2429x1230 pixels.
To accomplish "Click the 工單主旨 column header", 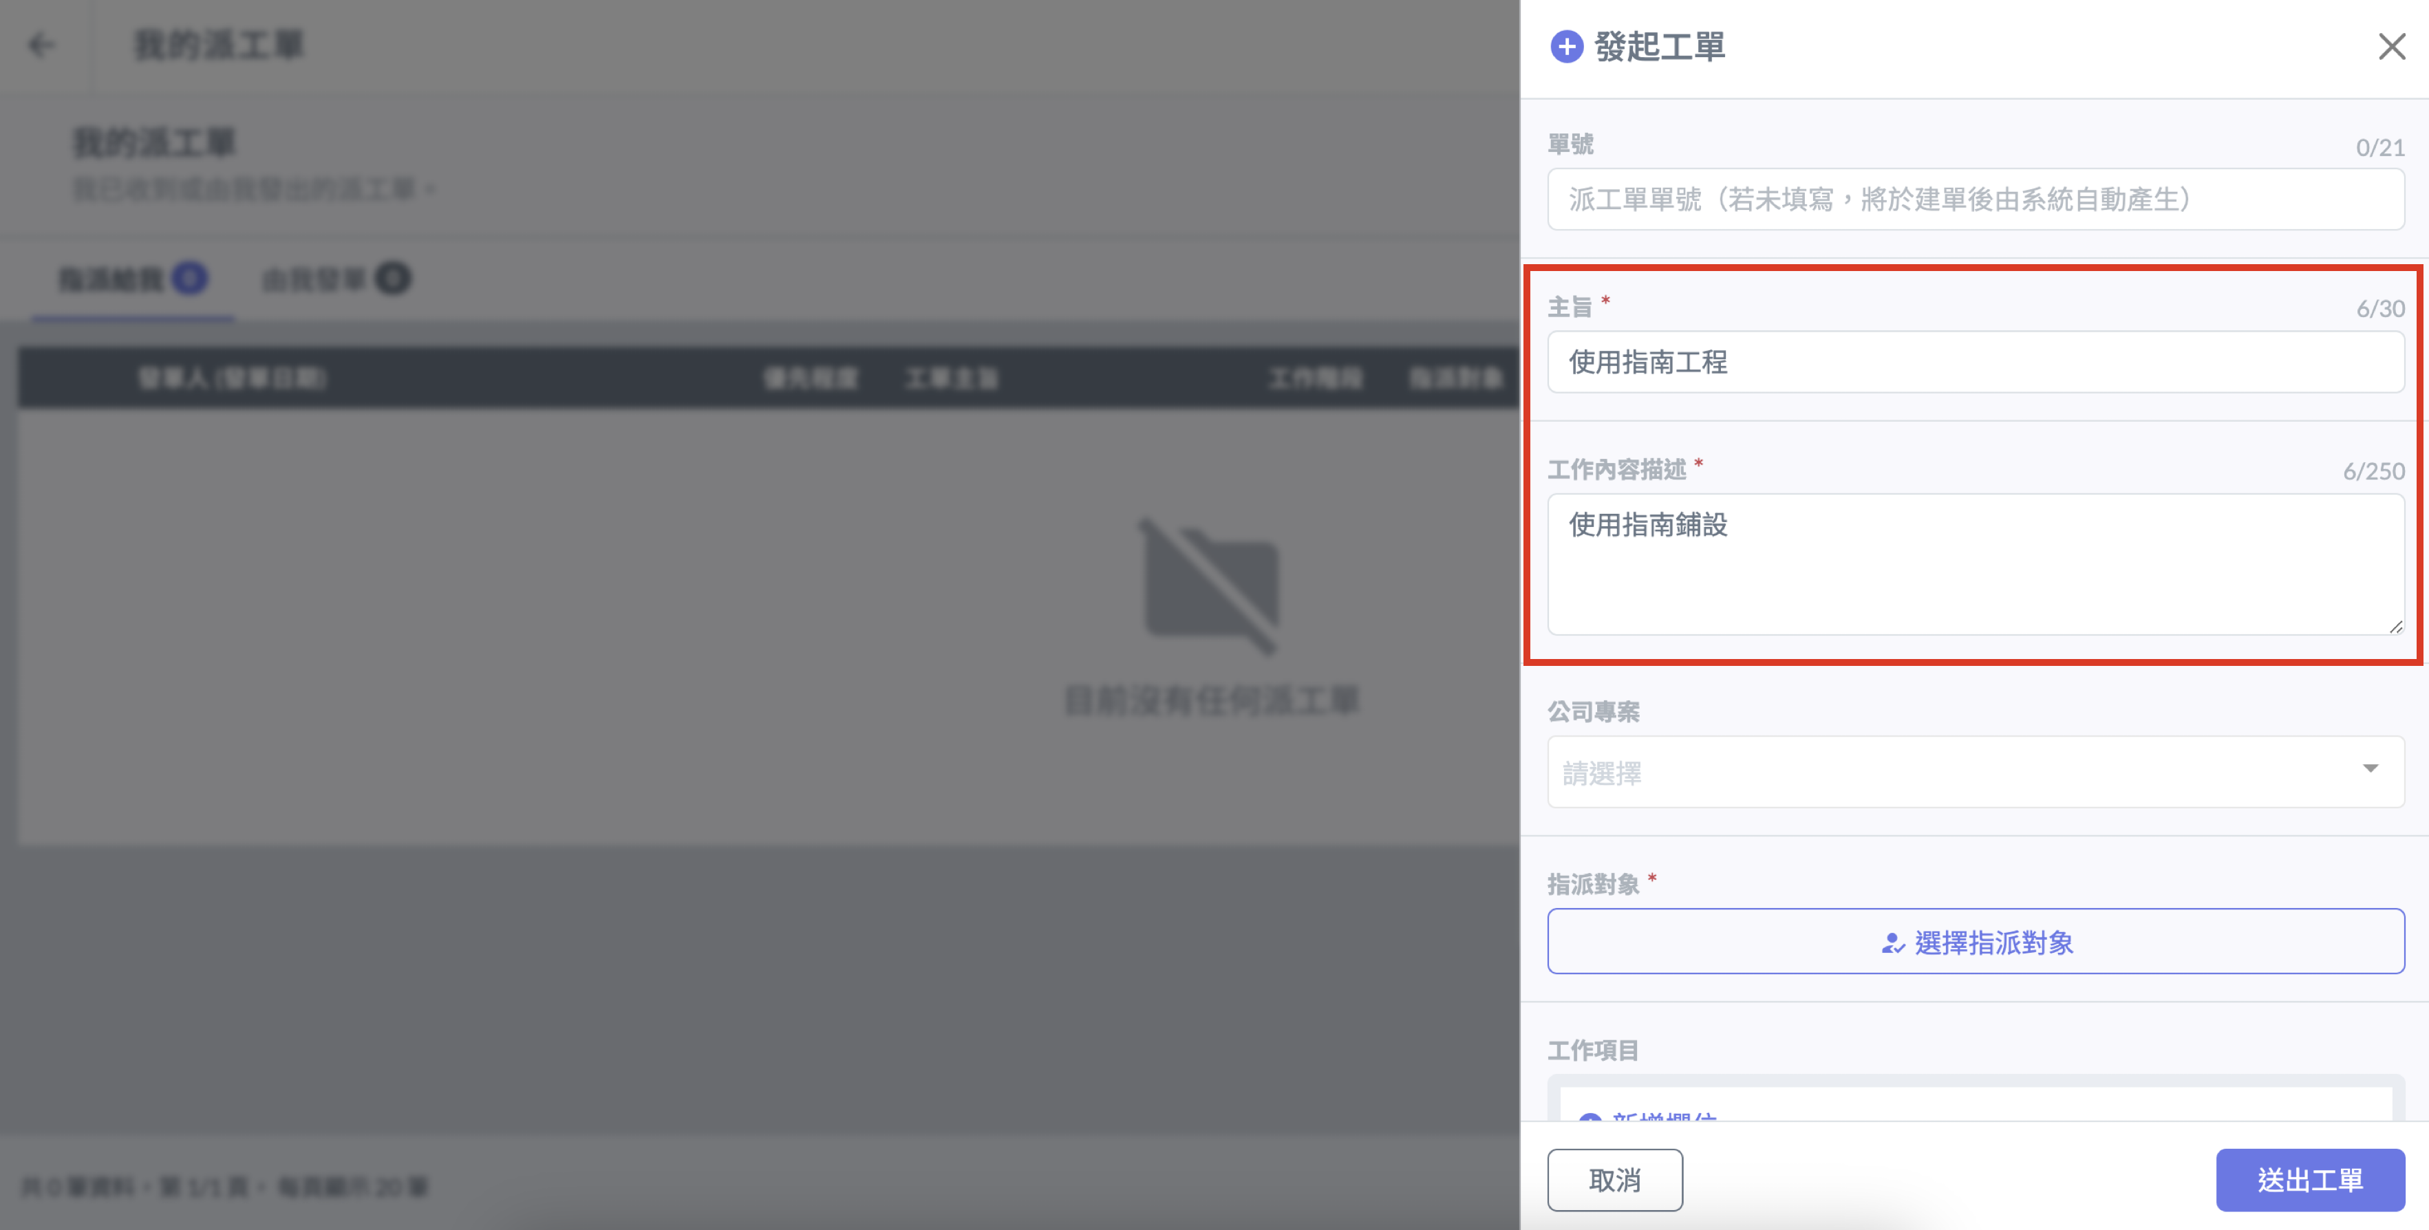I will click(x=952, y=378).
